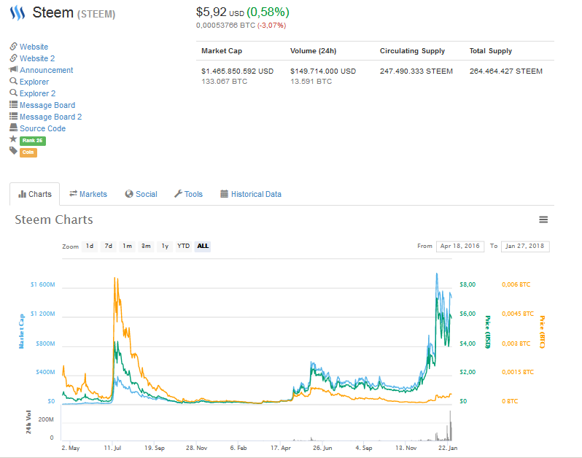Set chart zoom to YTD
Screen dimensions: 582x458
coord(183,246)
